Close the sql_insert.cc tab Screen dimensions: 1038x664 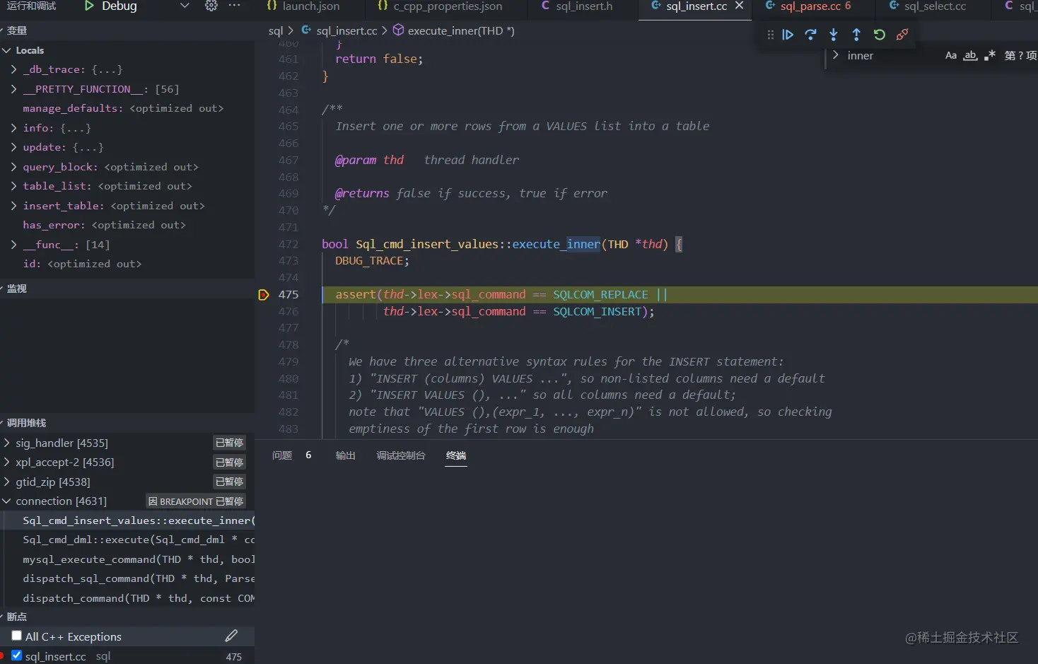pos(740,6)
